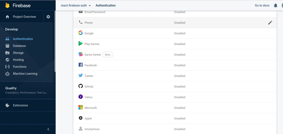Open the react-firebase-auth project dropdown
This screenshot has height=134, width=283.
[76, 5]
